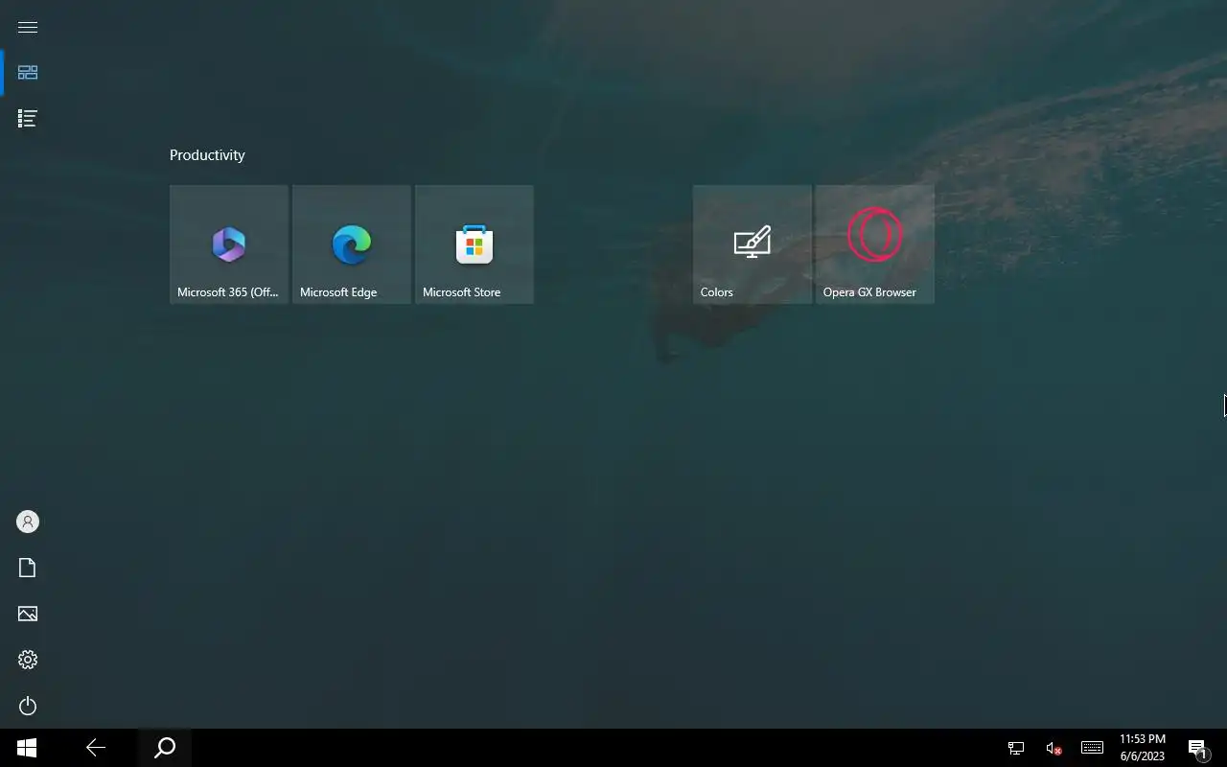
Task: Open taskbar Search magnifier
Action: click(165, 748)
